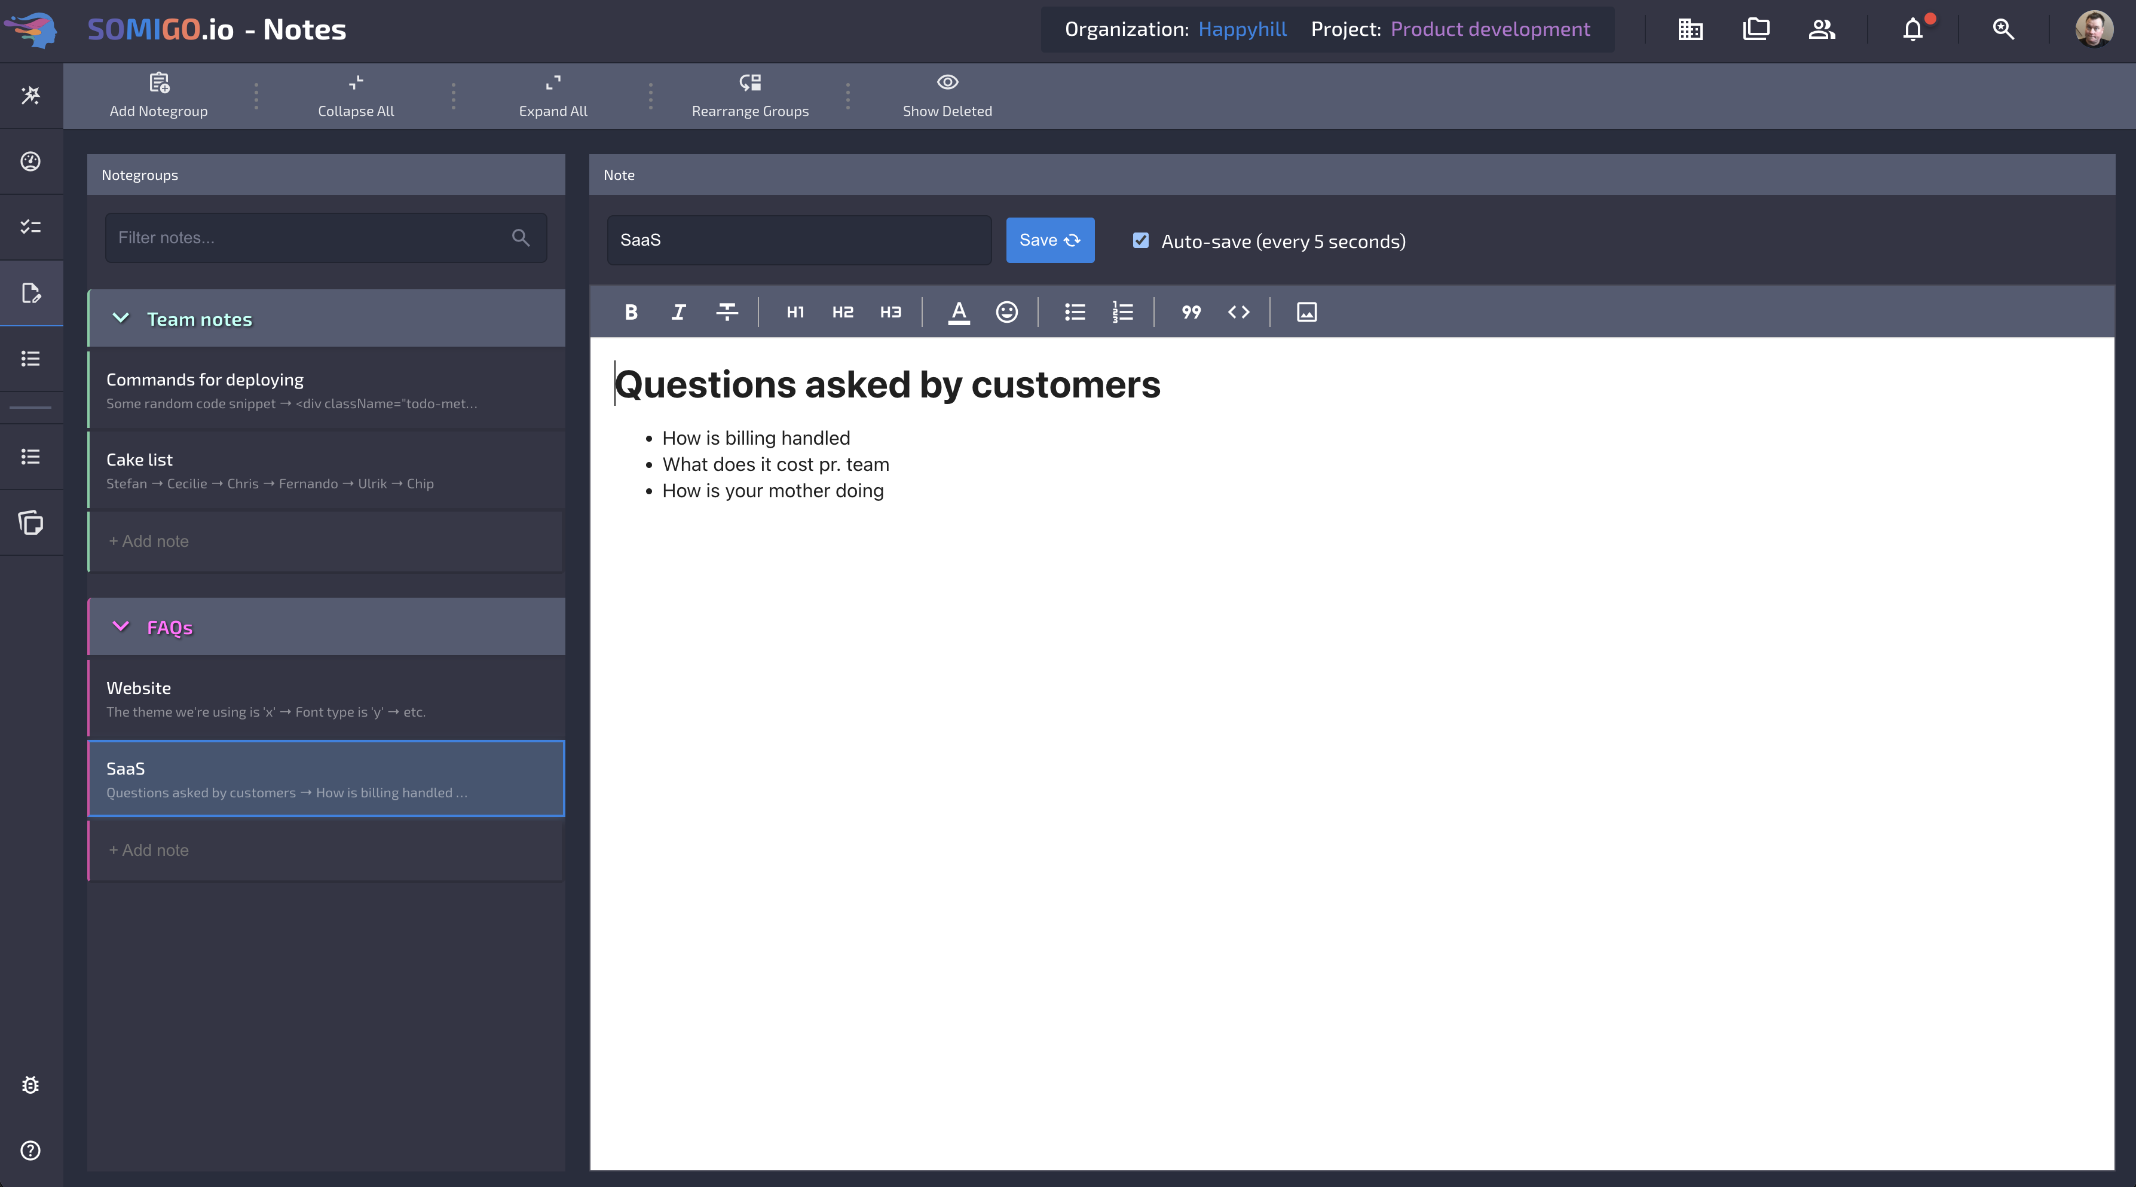Collapse the Team notes group
This screenshot has height=1187, width=2136.
click(121, 319)
